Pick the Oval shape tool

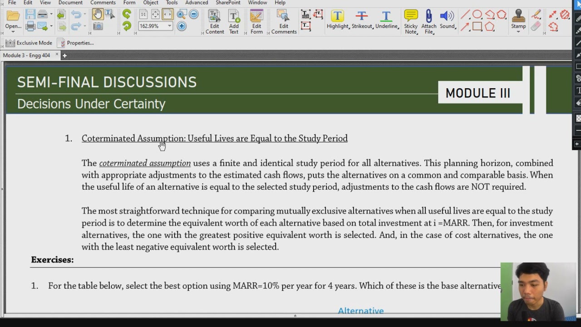tap(477, 15)
